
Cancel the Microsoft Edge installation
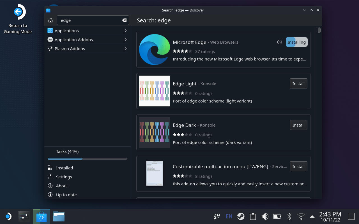280,42
